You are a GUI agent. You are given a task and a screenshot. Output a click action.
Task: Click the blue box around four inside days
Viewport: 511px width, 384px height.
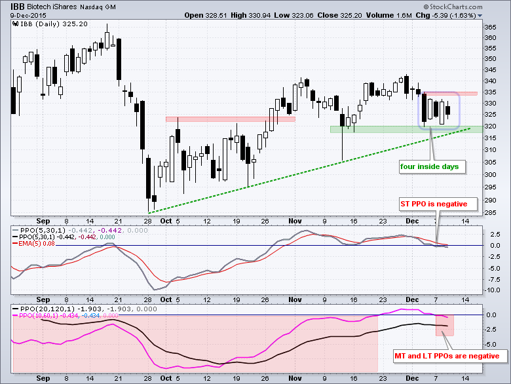[x=439, y=111]
